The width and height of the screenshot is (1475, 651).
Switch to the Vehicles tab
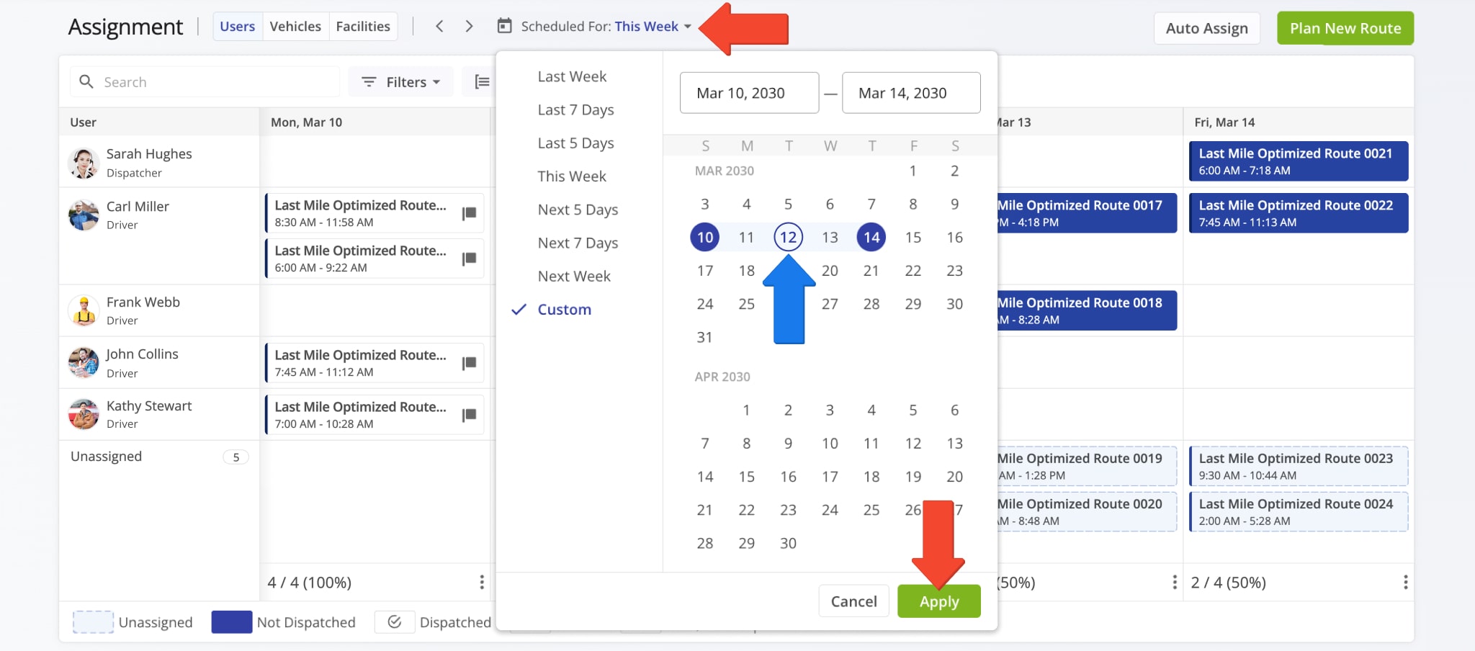[x=295, y=26]
